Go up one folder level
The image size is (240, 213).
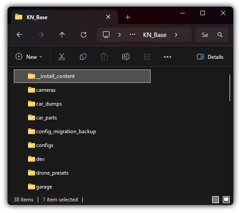click(x=62, y=35)
